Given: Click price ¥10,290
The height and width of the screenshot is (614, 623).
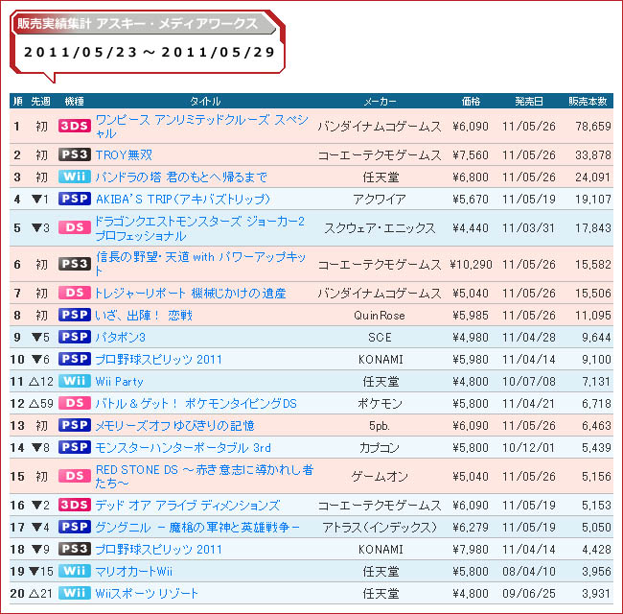Looking at the screenshot, I should [x=471, y=265].
